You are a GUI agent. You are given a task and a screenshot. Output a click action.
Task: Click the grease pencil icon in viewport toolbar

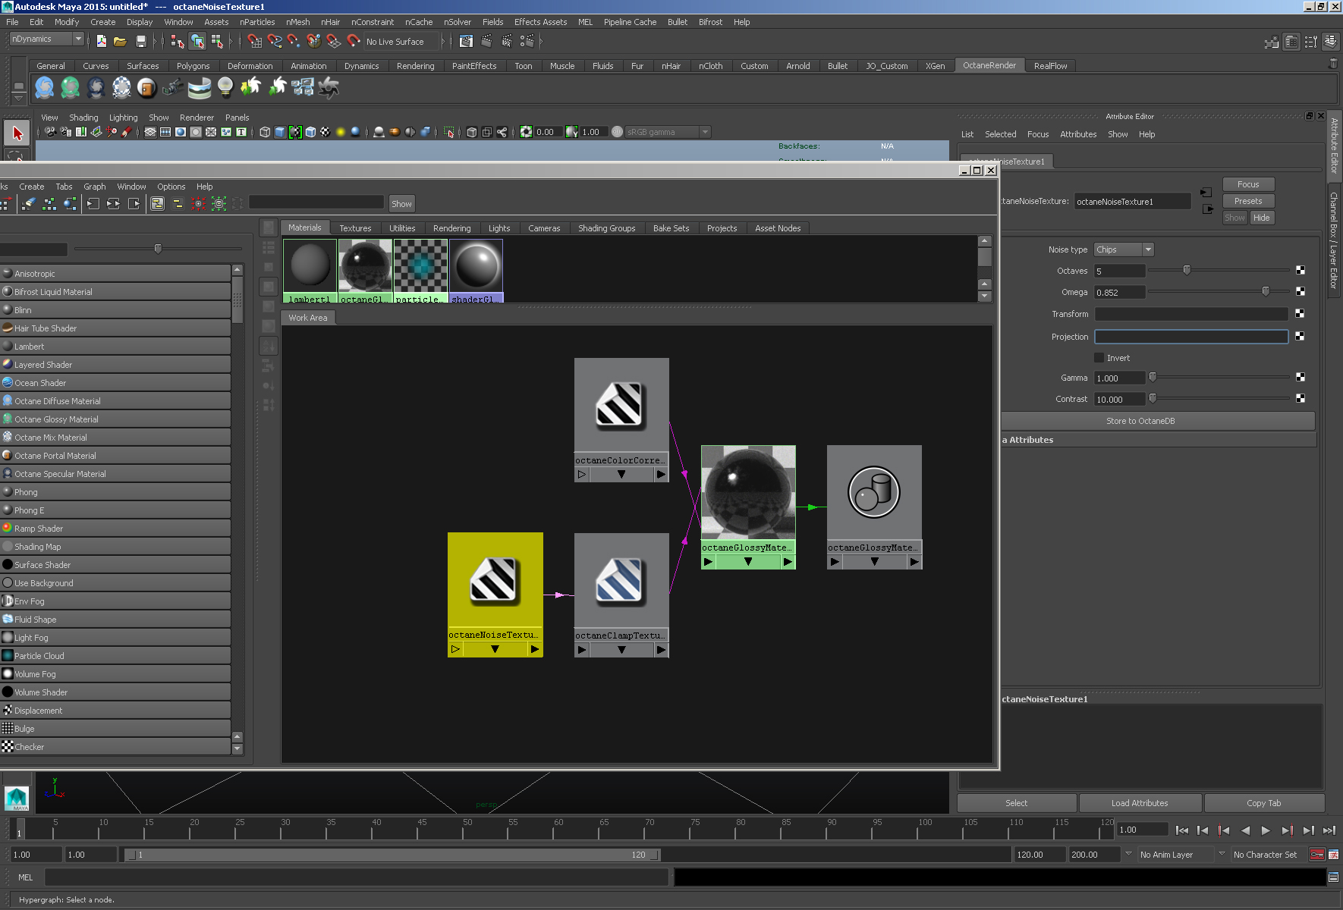point(126,132)
